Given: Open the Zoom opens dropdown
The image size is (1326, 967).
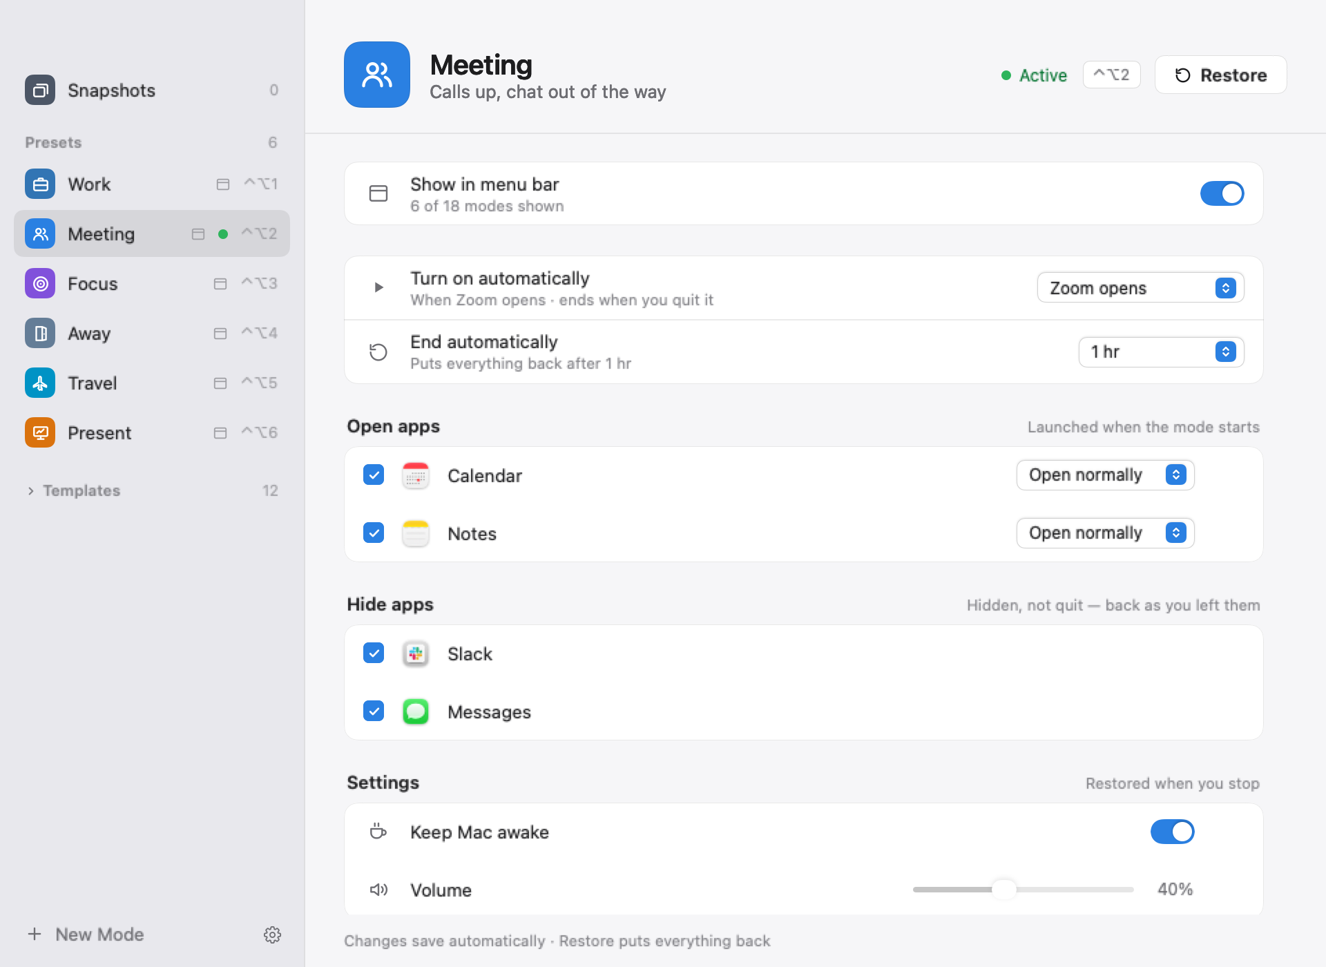Looking at the screenshot, I should pyautogui.click(x=1140, y=288).
